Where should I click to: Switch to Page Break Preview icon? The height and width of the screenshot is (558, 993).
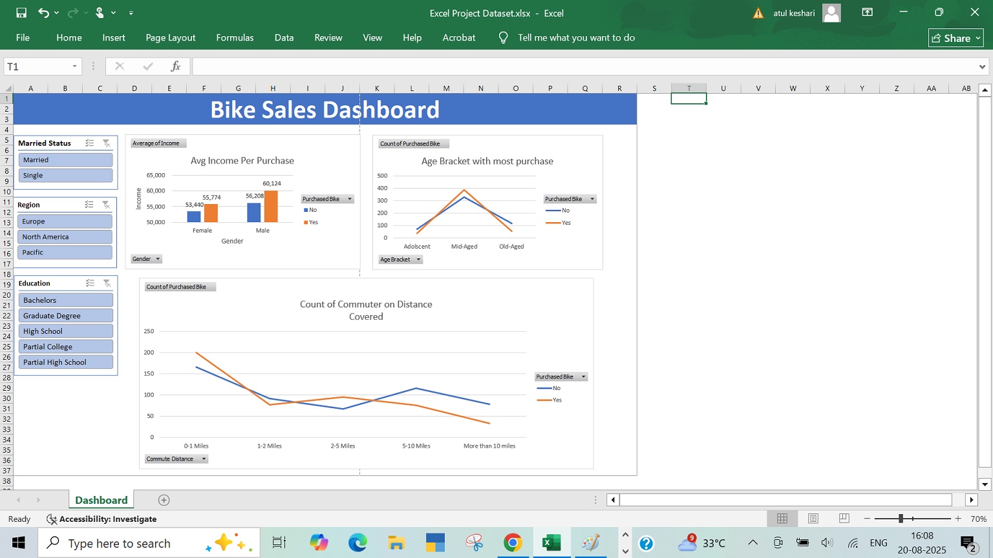[x=844, y=519]
